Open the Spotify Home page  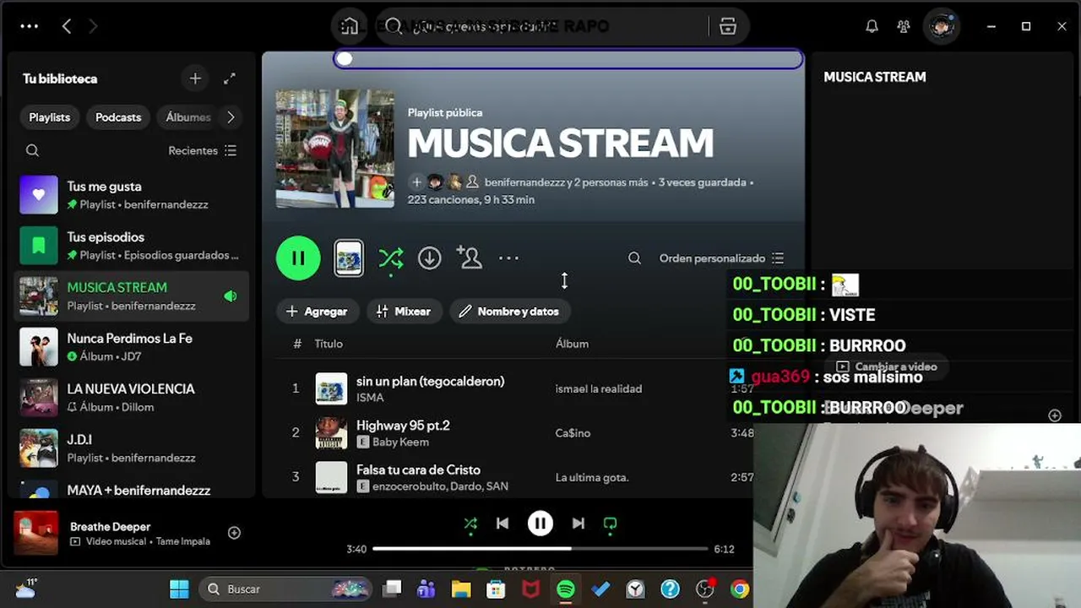(349, 26)
